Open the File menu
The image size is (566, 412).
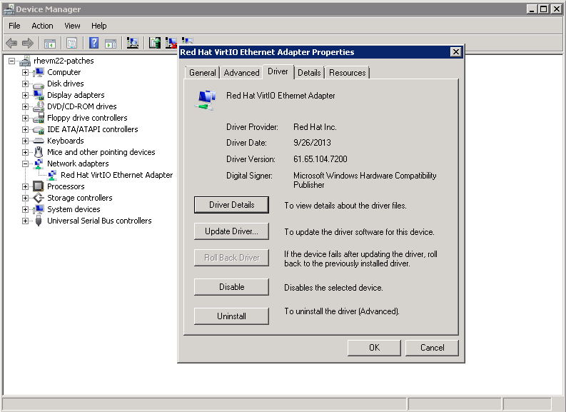14,26
